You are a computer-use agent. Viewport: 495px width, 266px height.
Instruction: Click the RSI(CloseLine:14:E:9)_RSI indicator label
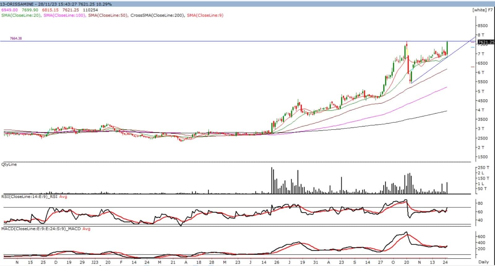pyautogui.click(x=30, y=196)
